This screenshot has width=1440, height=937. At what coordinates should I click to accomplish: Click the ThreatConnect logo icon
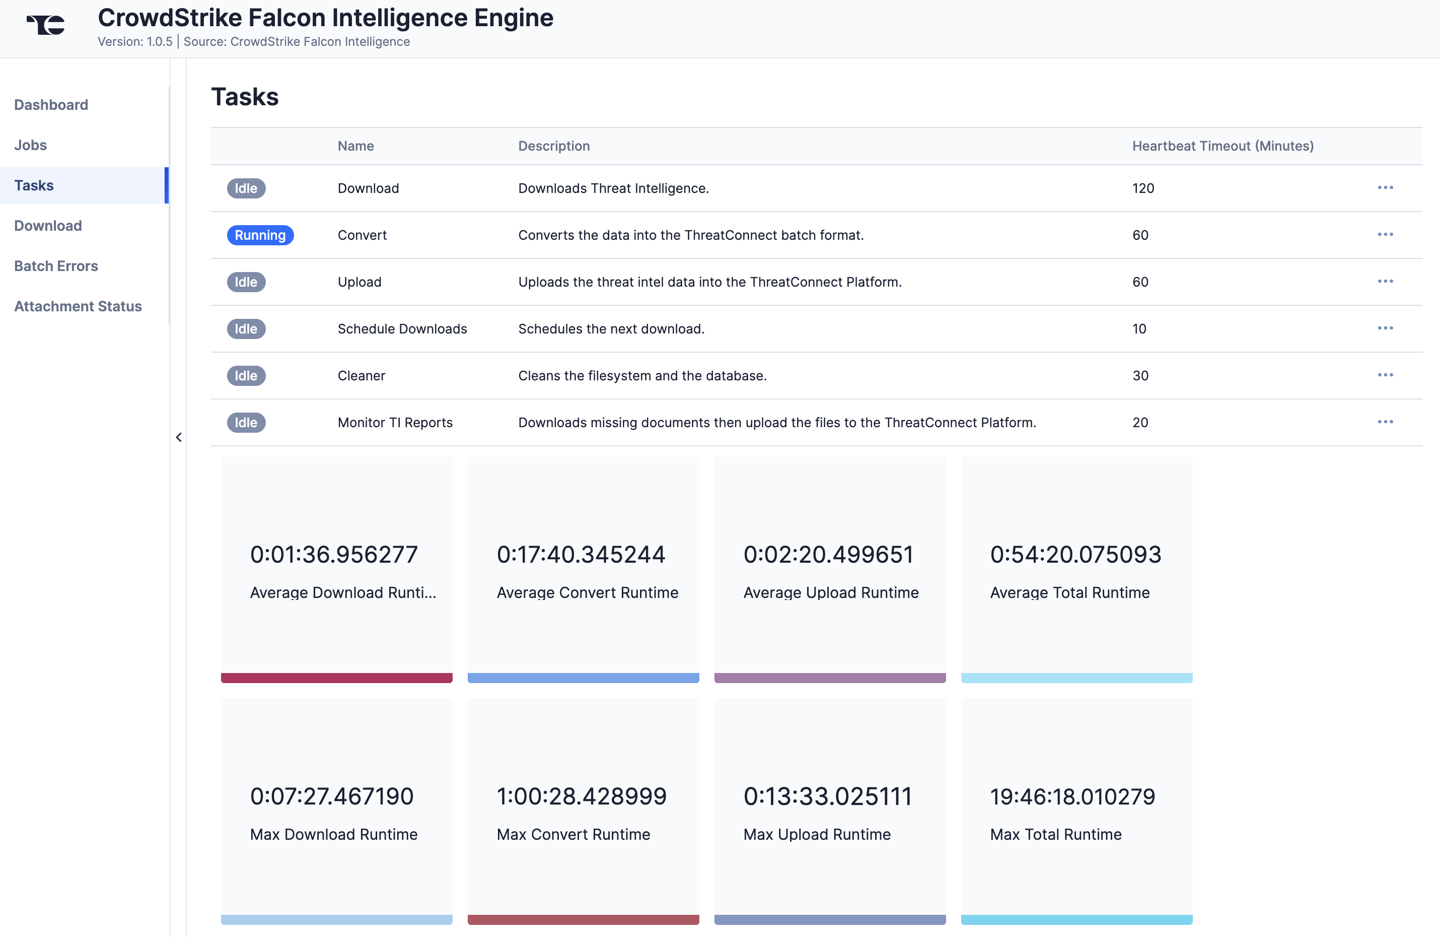[45, 25]
